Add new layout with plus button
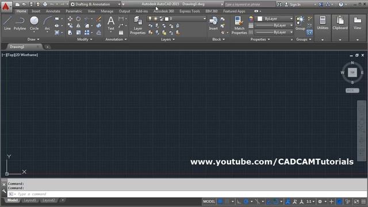Screen dimensions: 368x207 63,200
